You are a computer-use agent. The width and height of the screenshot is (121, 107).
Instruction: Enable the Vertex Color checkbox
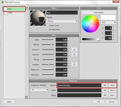point(48,26)
